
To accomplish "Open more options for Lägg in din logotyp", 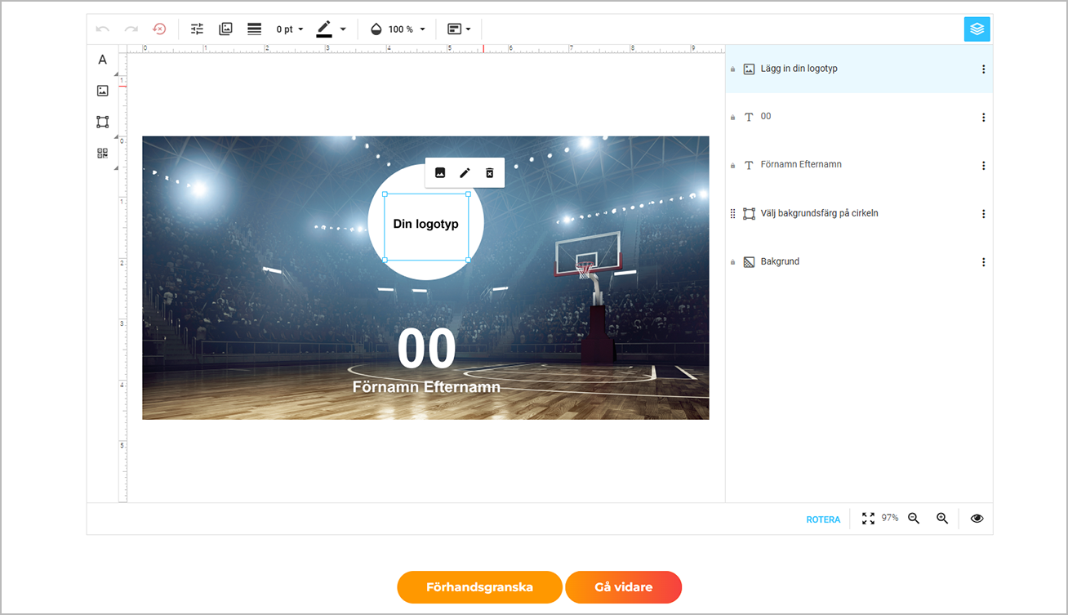I will [x=983, y=69].
